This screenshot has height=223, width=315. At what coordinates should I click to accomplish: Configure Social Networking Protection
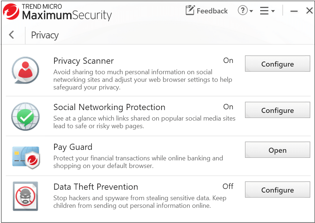(x=277, y=110)
